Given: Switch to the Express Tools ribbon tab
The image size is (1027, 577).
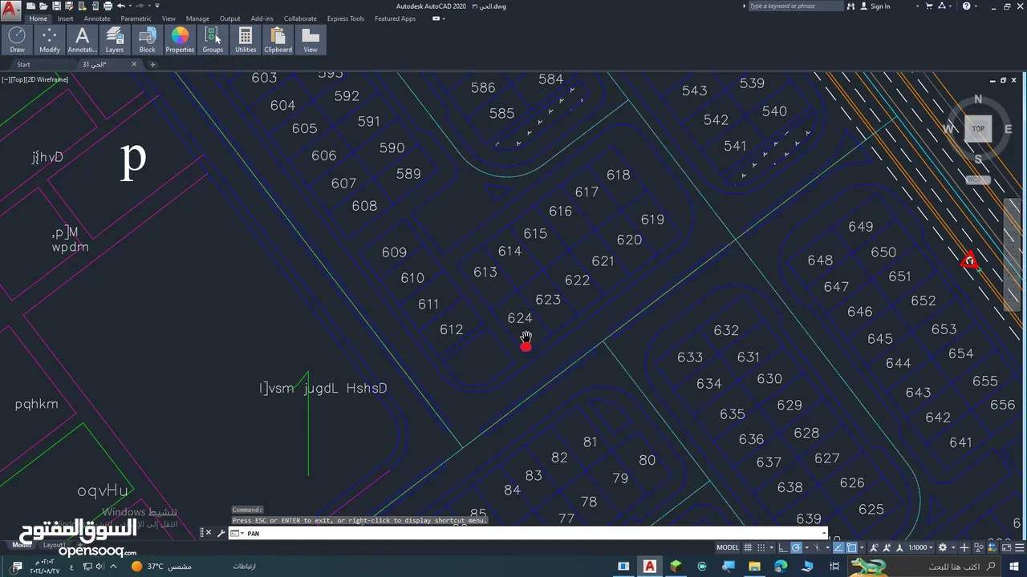Looking at the screenshot, I should pyautogui.click(x=345, y=18).
